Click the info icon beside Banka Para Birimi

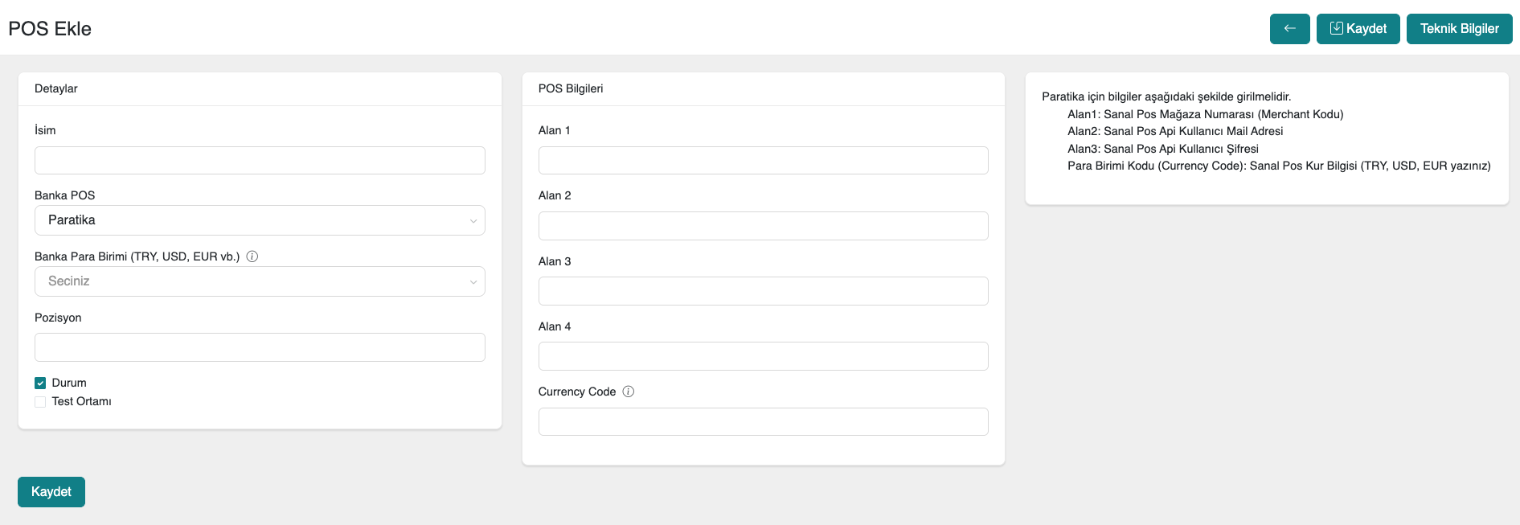click(x=252, y=256)
